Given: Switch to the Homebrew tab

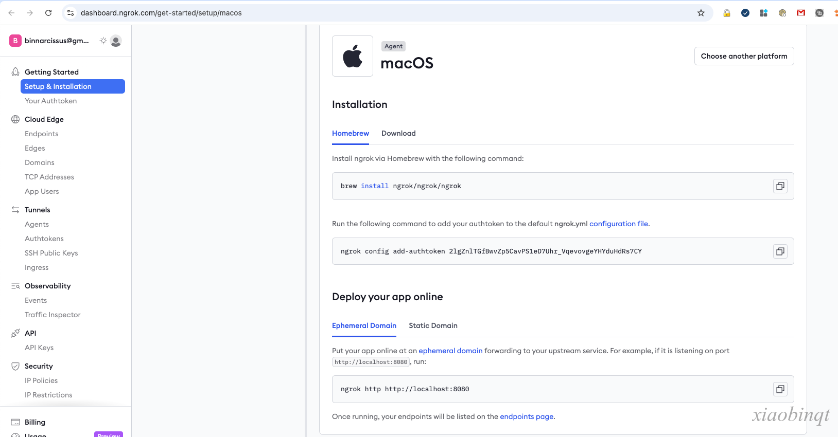Looking at the screenshot, I should click(x=351, y=133).
